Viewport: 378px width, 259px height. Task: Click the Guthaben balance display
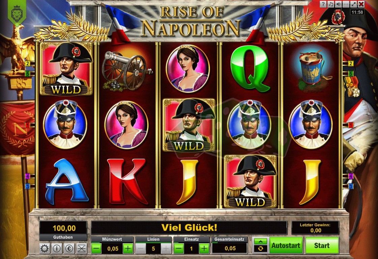point(63,231)
